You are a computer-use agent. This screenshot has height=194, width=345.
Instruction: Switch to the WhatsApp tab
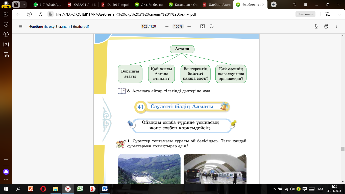(x=47, y=5)
